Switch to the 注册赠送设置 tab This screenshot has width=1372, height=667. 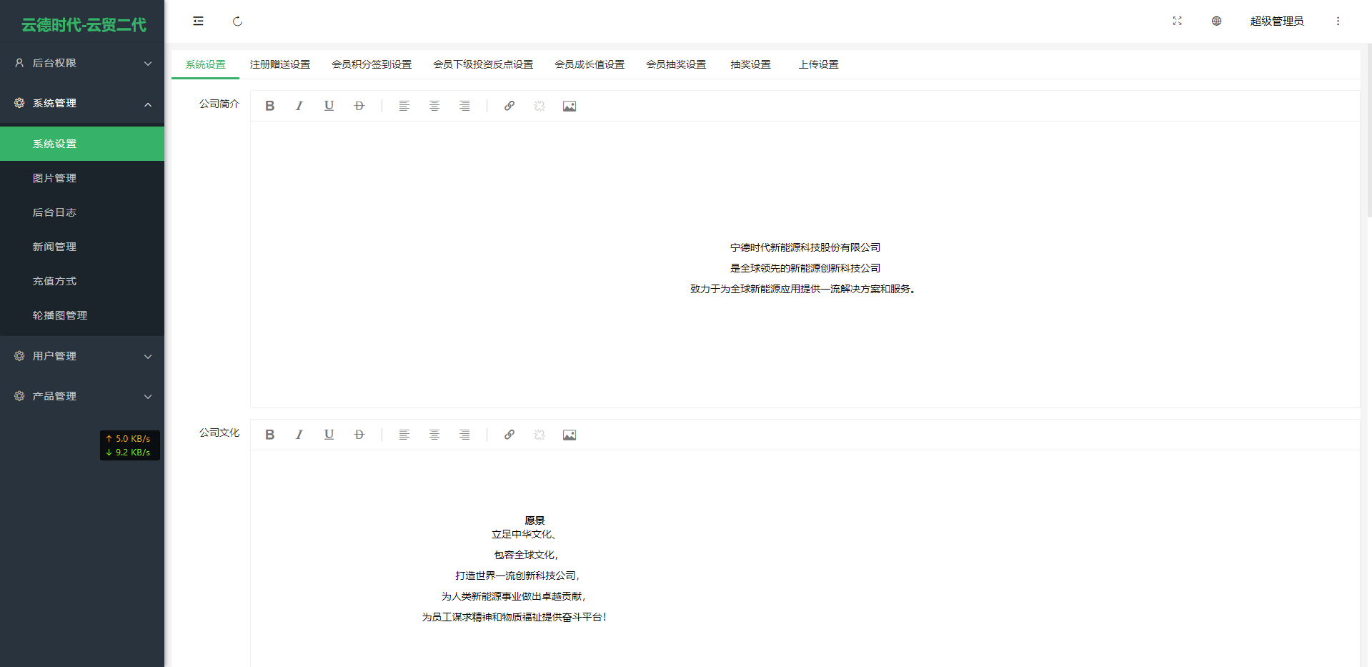(280, 64)
